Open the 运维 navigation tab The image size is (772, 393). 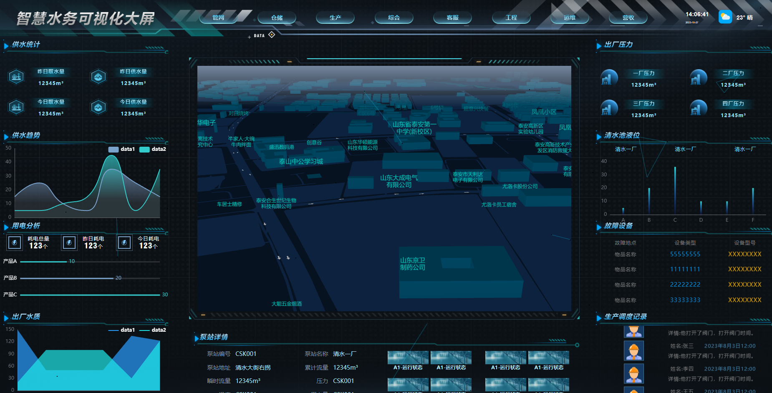(x=570, y=18)
